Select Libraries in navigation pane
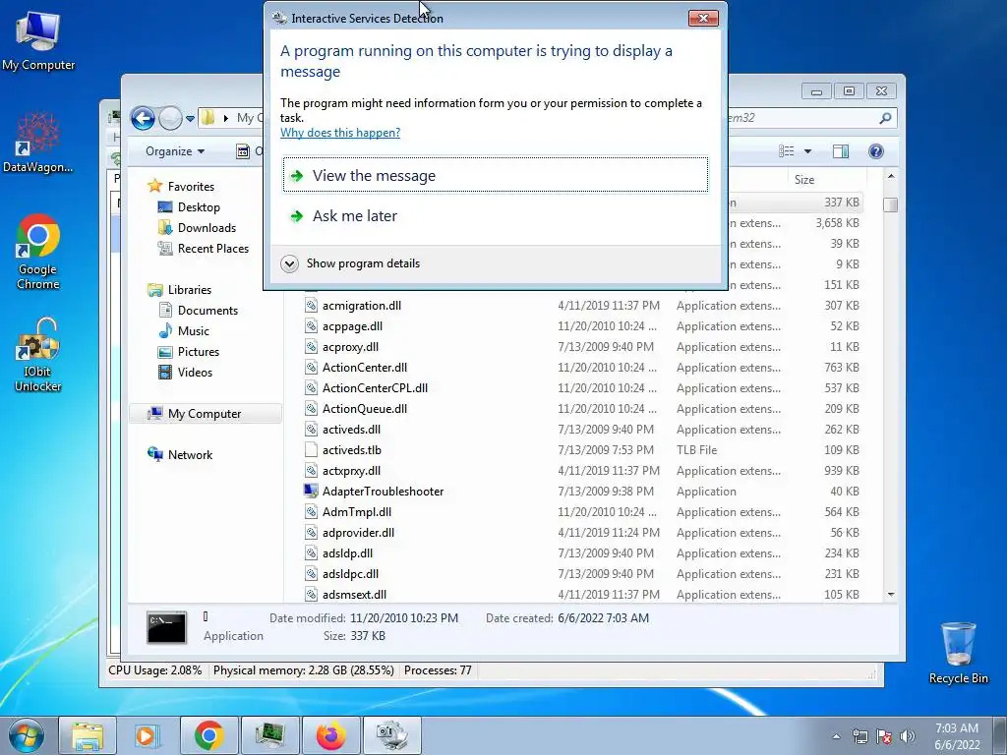1007x755 pixels. [x=180, y=290]
